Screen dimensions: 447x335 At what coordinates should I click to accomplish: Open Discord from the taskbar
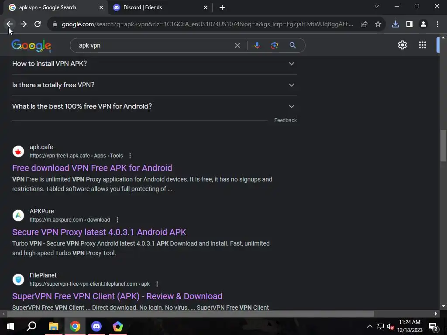[x=96, y=326]
